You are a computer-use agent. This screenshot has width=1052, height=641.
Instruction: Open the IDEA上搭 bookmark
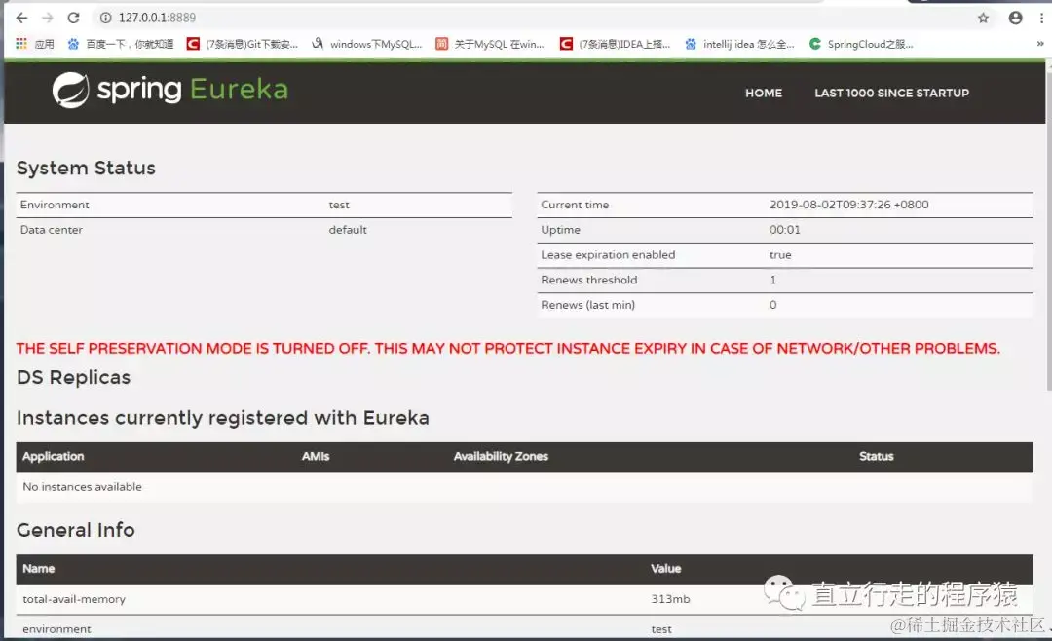tap(616, 44)
